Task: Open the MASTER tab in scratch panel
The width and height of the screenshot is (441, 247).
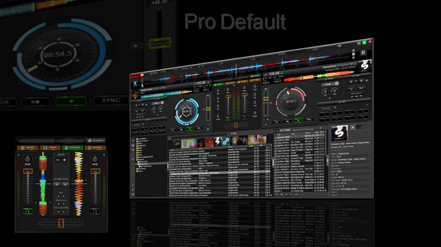Action: [95, 148]
